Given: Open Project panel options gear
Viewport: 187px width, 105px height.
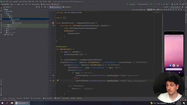Looking at the screenshot, I should 45,7.
